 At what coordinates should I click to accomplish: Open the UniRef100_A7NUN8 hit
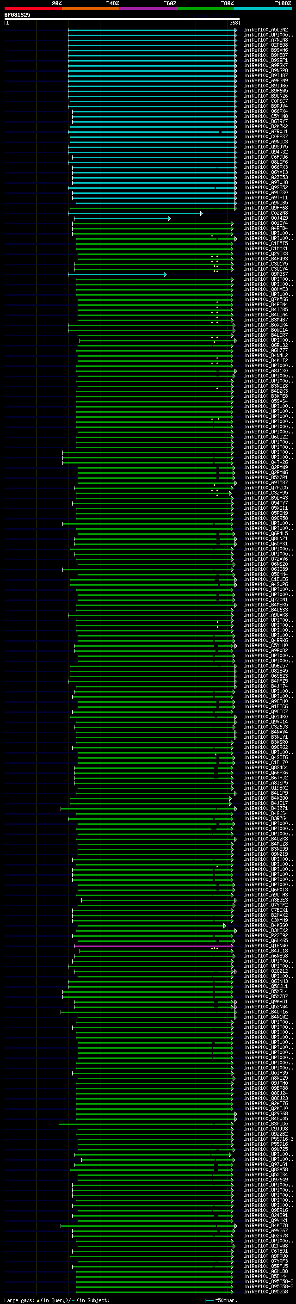click(x=265, y=40)
